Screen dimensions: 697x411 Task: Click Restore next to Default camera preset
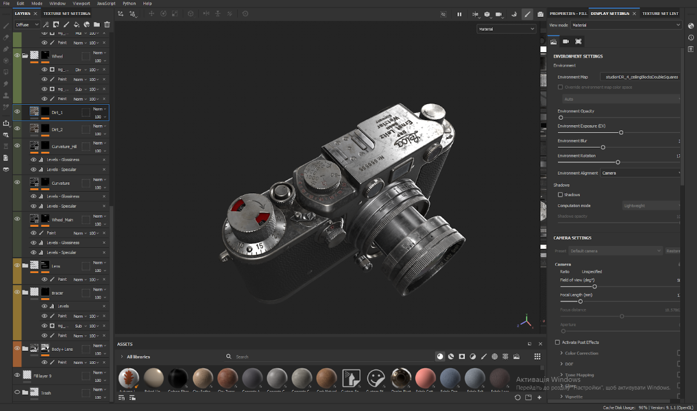[673, 251]
